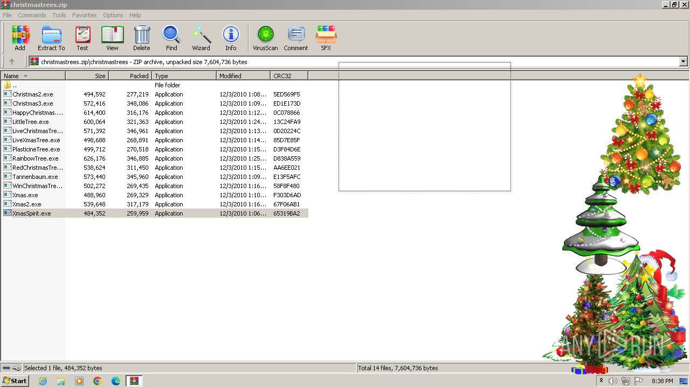Sort by Packed column header
Viewport: 690px width, 388px height.
tap(130, 76)
